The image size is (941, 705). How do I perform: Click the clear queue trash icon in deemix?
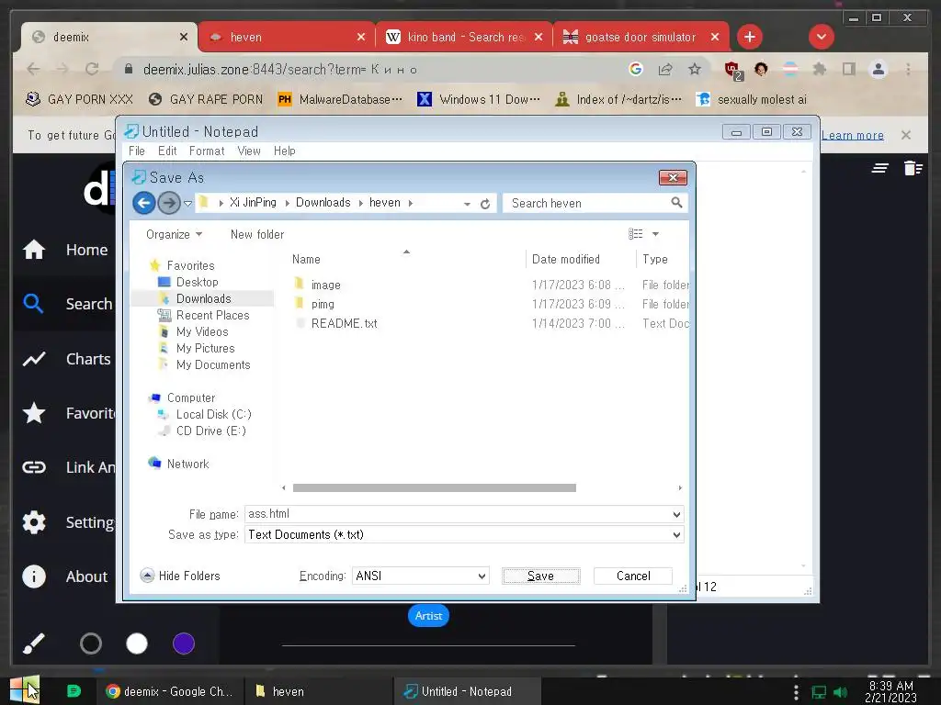click(x=913, y=169)
